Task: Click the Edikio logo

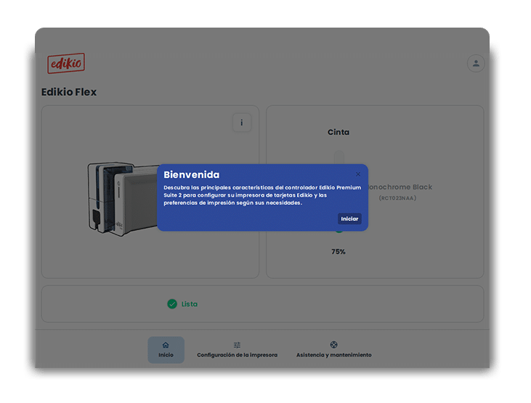Action: tap(66, 63)
